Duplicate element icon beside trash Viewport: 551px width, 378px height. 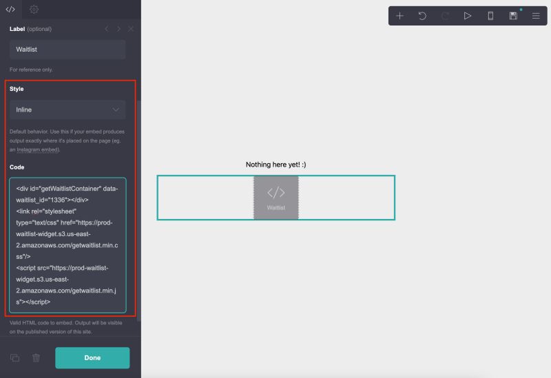coord(14,358)
